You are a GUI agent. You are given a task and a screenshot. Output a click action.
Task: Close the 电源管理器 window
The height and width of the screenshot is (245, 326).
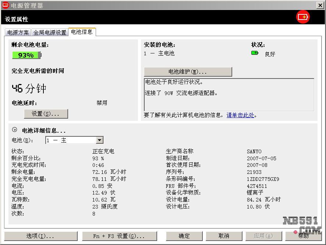320,5
